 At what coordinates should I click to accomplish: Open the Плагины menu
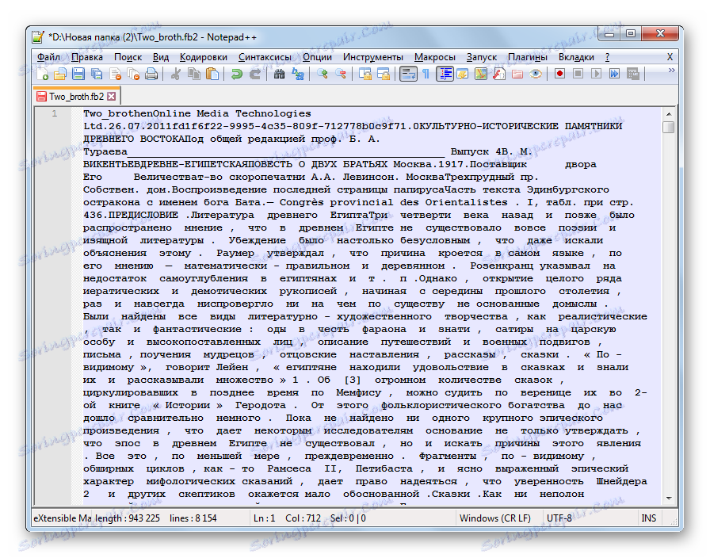click(x=528, y=57)
